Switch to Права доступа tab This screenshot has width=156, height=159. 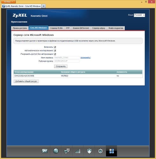(20, 28)
